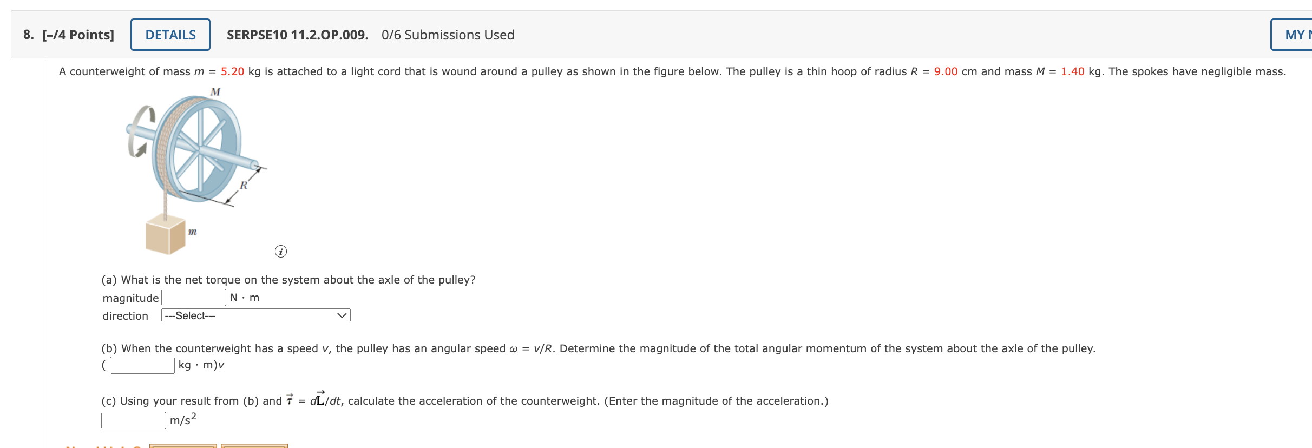Open the ---Select--- torque direction dropdown
This screenshot has height=448, width=1312.
click(255, 315)
